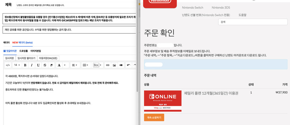The width and height of the screenshot is (290, 125).
Task: Open the 드로잉툴 tab
Action: click(x=24, y=51)
